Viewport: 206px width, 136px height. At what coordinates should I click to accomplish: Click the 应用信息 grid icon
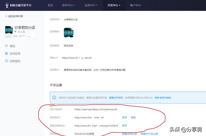[x=6, y=53]
